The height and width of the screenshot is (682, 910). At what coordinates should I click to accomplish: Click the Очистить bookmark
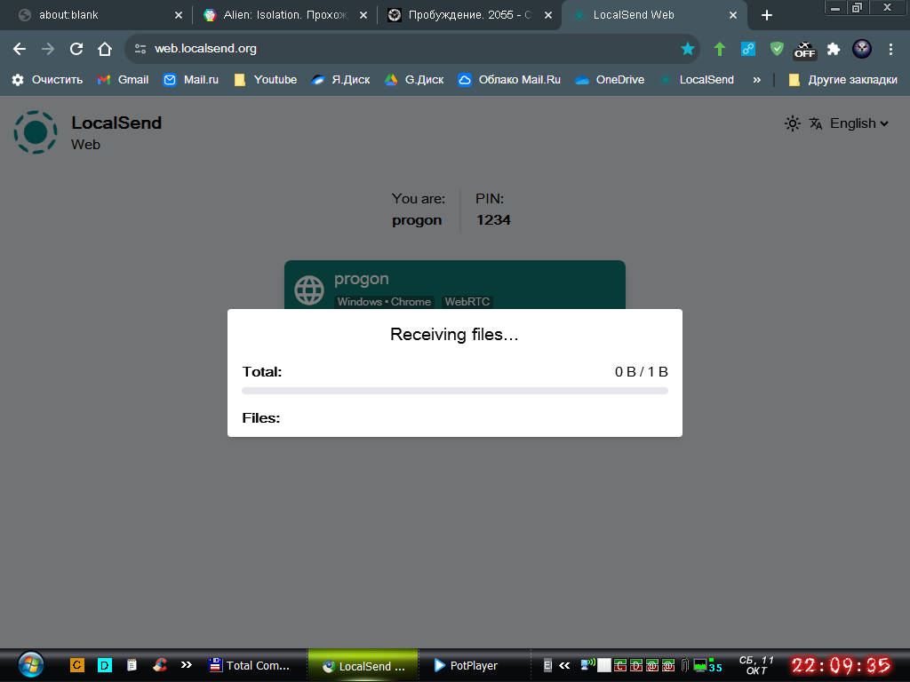click(48, 80)
